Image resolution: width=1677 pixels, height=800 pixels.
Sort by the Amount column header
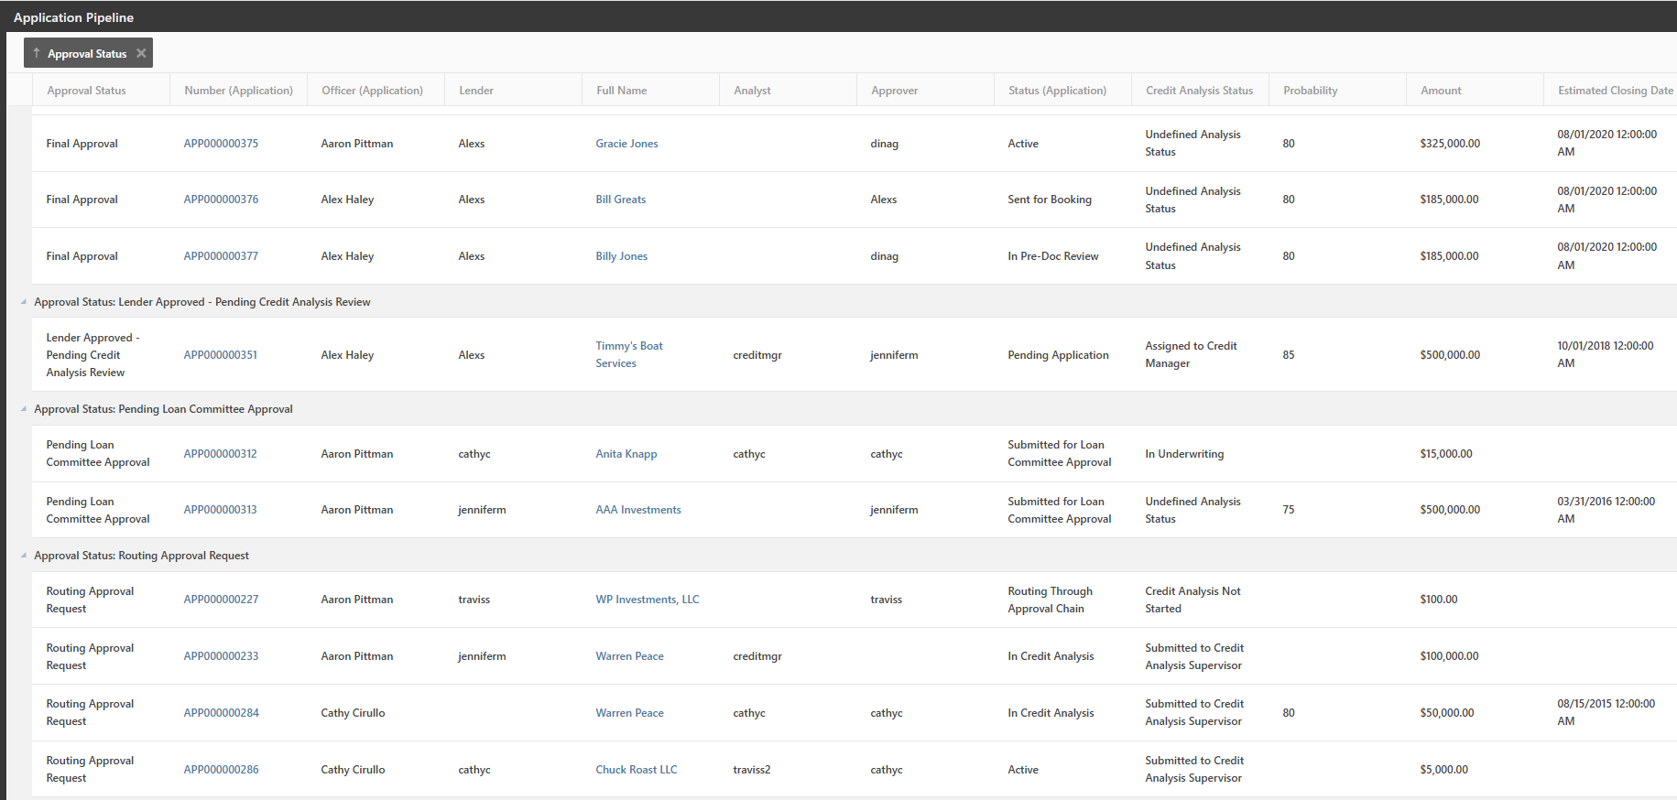click(x=1440, y=91)
